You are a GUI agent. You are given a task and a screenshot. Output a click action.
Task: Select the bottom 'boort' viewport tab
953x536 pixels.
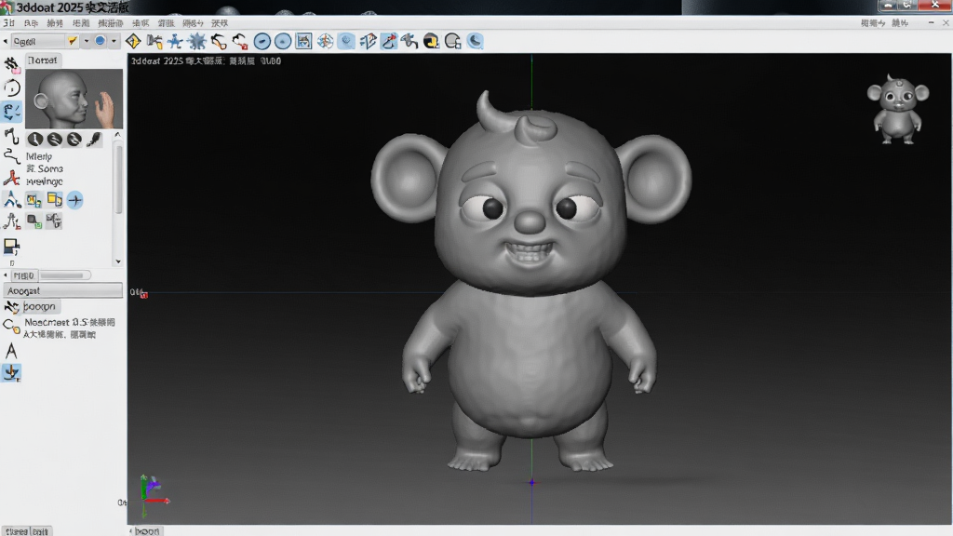147,531
